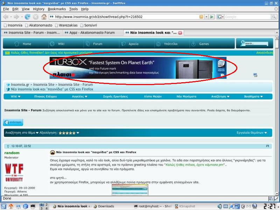Open the tab list dropdown arrow
Viewport: 280px width, 210px height.
click(277, 33)
